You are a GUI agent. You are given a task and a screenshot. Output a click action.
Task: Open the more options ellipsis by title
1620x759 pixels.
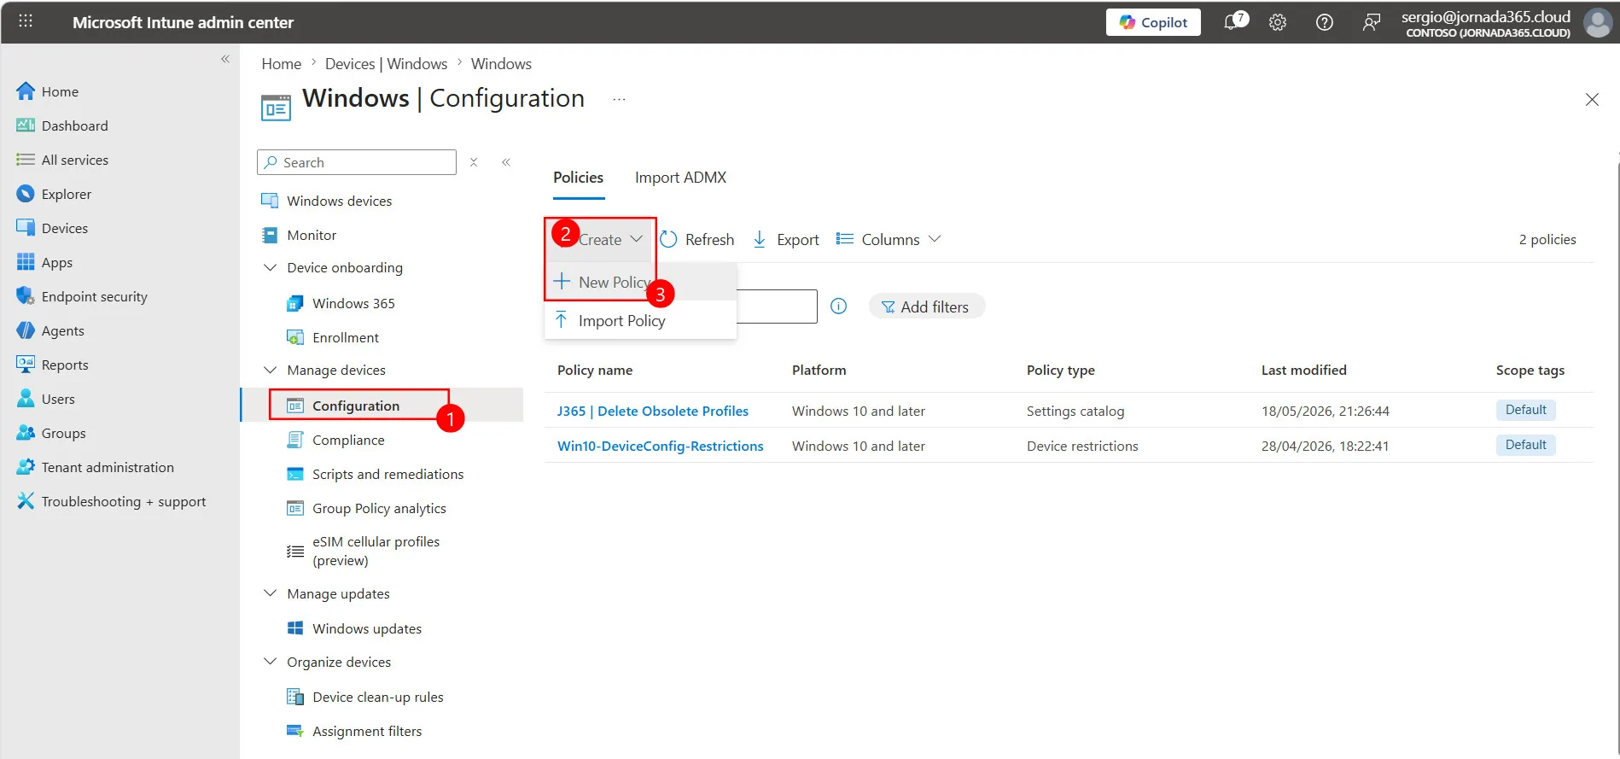point(619,99)
